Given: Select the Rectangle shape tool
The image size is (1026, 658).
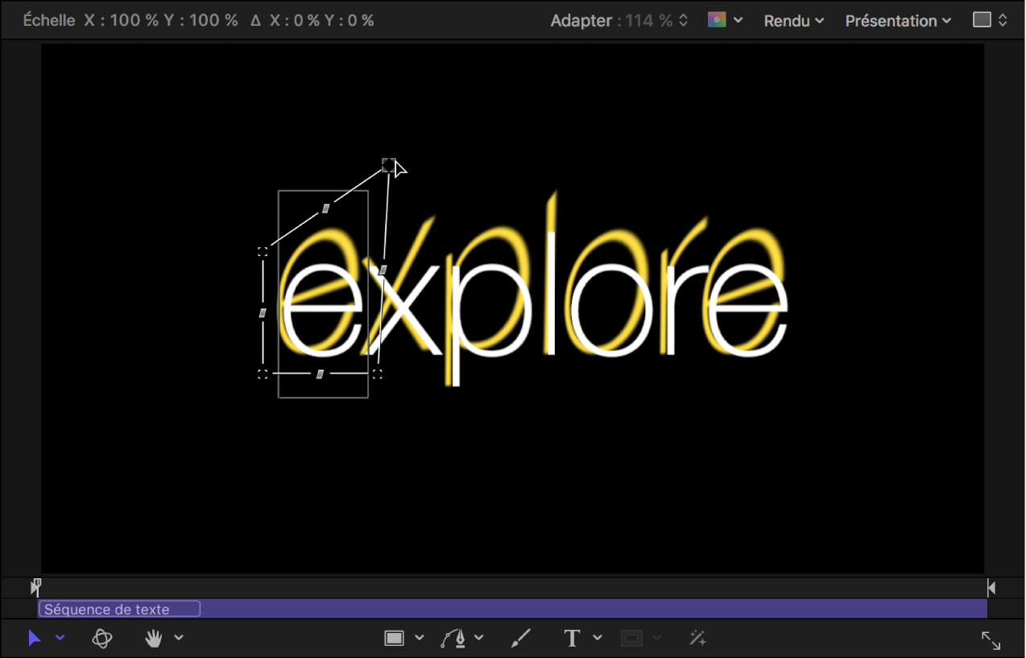Looking at the screenshot, I should pyautogui.click(x=394, y=638).
